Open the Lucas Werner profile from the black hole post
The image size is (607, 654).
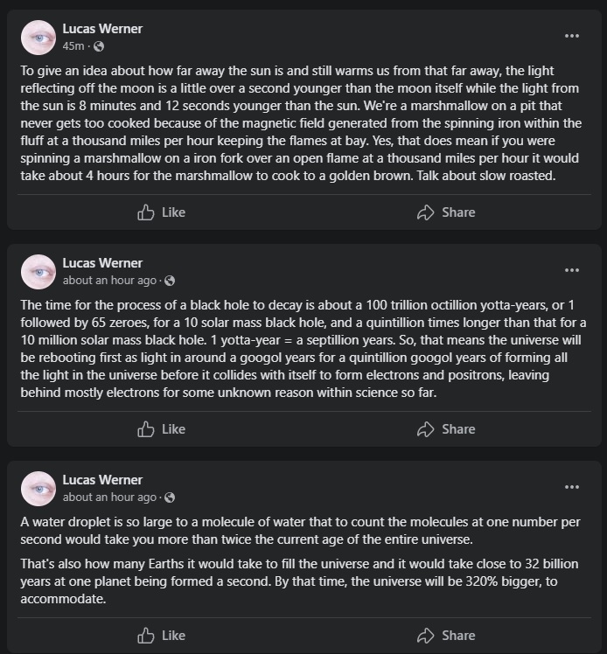(102, 263)
